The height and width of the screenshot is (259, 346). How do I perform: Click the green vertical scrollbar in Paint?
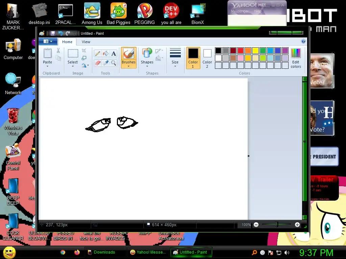pos(304,141)
